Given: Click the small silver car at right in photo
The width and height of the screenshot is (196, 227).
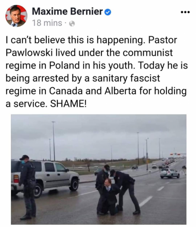Looking at the screenshot, I should pos(170,173).
